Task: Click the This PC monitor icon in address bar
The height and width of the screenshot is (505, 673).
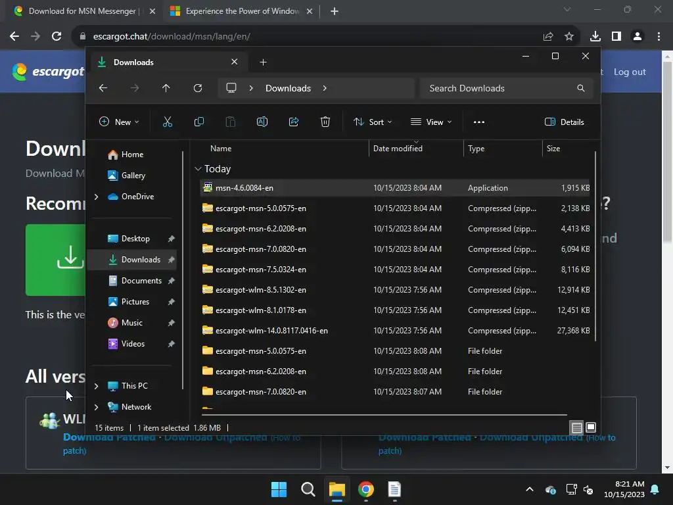Action: [231, 88]
